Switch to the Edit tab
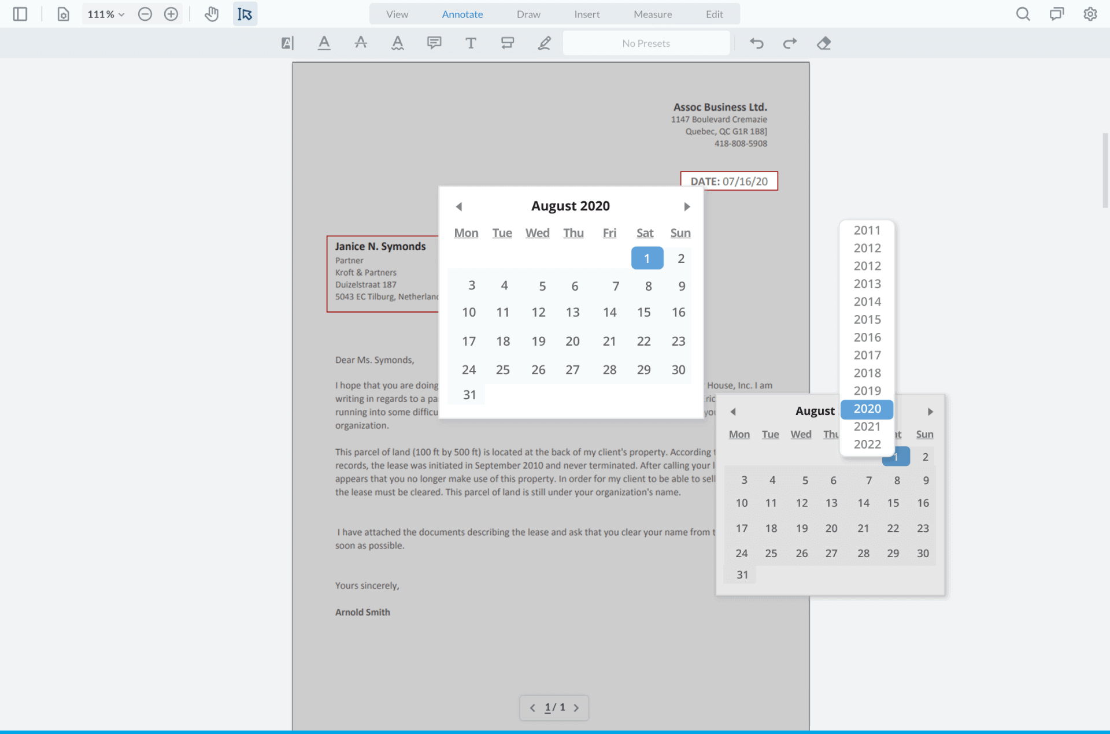The image size is (1110, 734). pyautogui.click(x=714, y=14)
